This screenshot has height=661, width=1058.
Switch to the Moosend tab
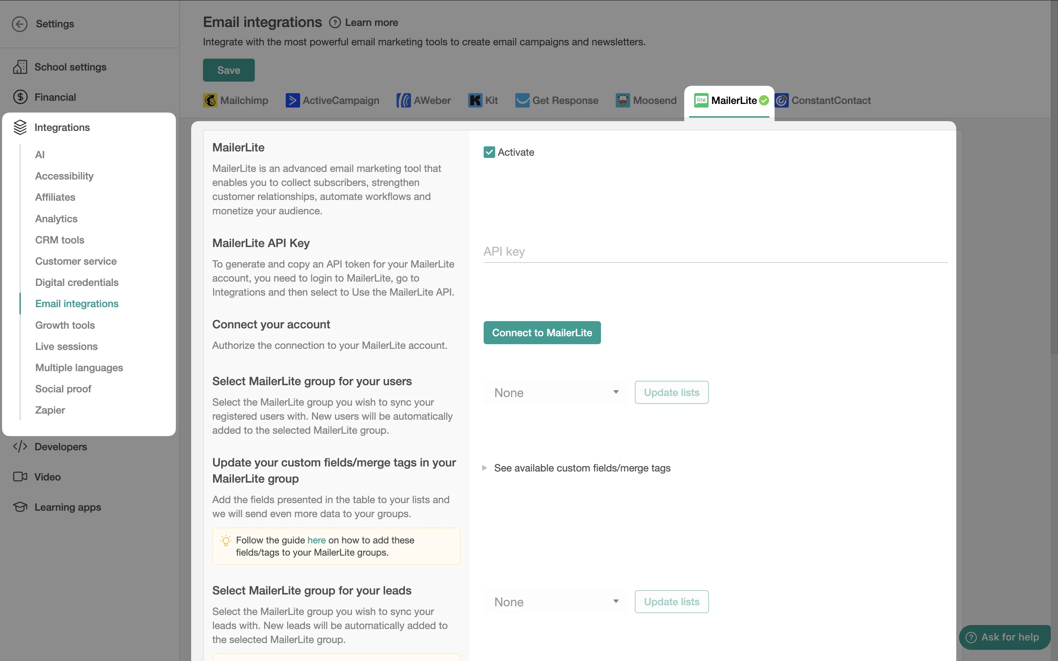click(x=646, y=100)
